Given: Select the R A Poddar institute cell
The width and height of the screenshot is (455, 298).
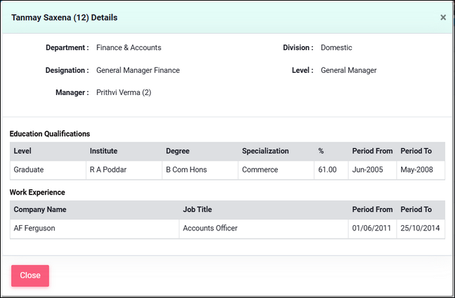Looking at the screenshot, I should click(x=108, y=170).
